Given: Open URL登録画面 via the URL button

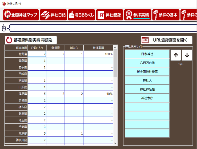Looking at the screenshot, I should tap(166, 40).
